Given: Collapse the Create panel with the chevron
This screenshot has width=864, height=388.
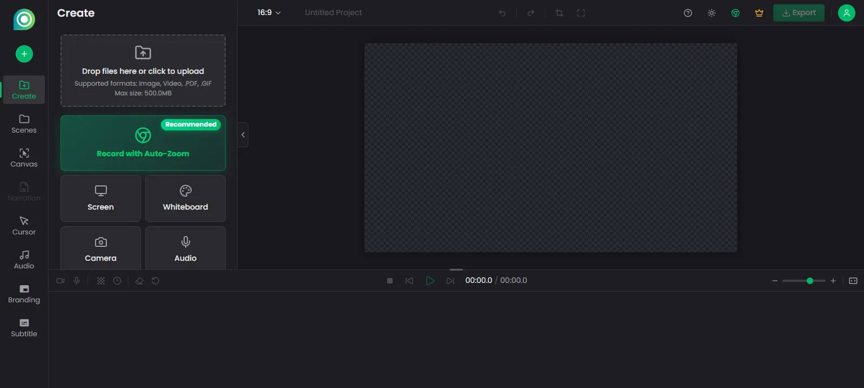Looking at the screenshot, I should tap(243, 135).
